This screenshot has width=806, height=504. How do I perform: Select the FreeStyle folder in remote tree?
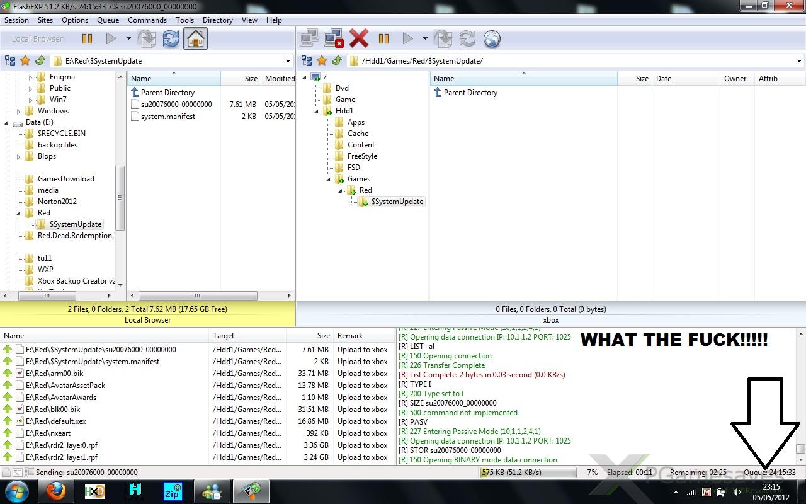tap(362, 156)
